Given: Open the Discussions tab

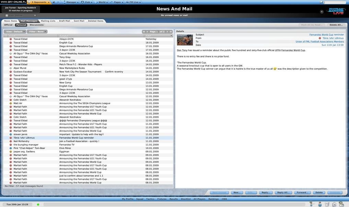Looking at the screenshot, I should pos(36,24).
